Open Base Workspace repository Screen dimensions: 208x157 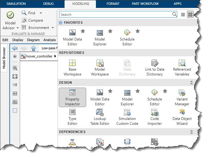(72, 68)
